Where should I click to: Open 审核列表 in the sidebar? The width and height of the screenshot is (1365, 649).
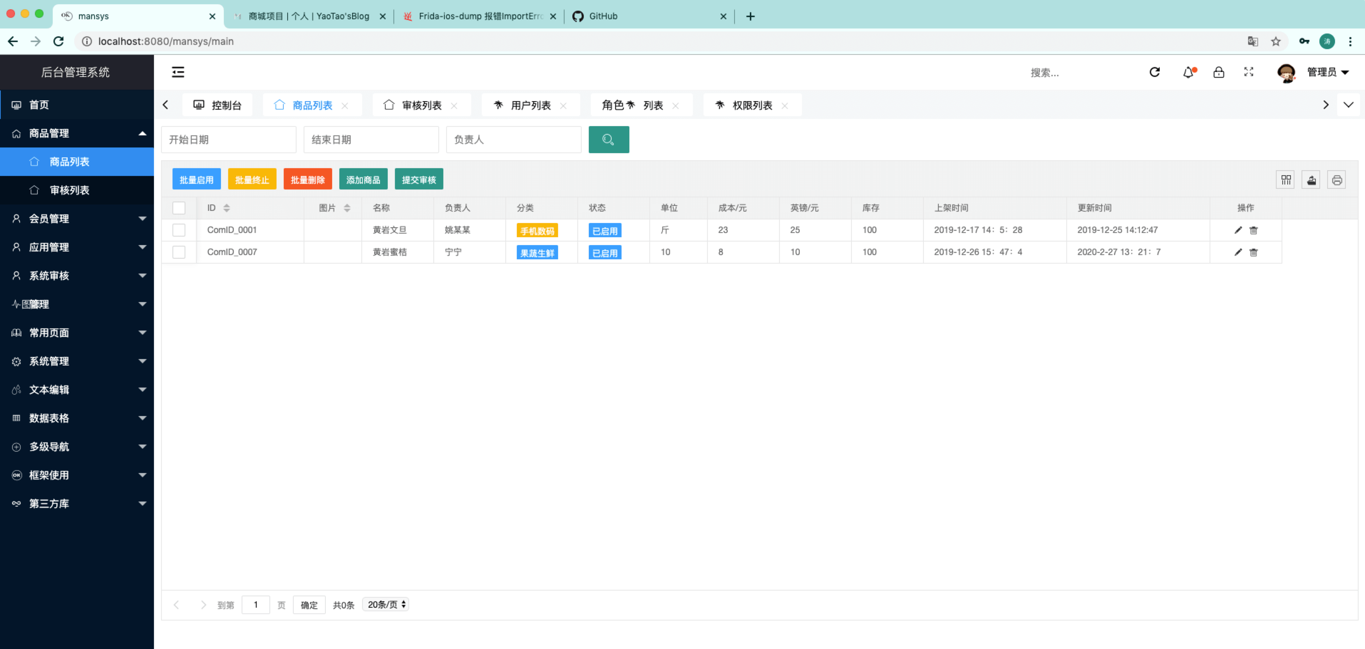(x=77, y=189)
